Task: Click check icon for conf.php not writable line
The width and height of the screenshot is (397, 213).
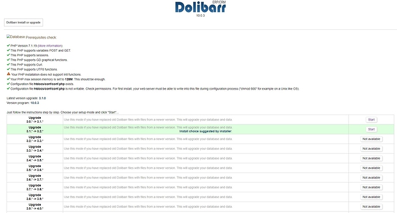Action: tap(9, 88)
